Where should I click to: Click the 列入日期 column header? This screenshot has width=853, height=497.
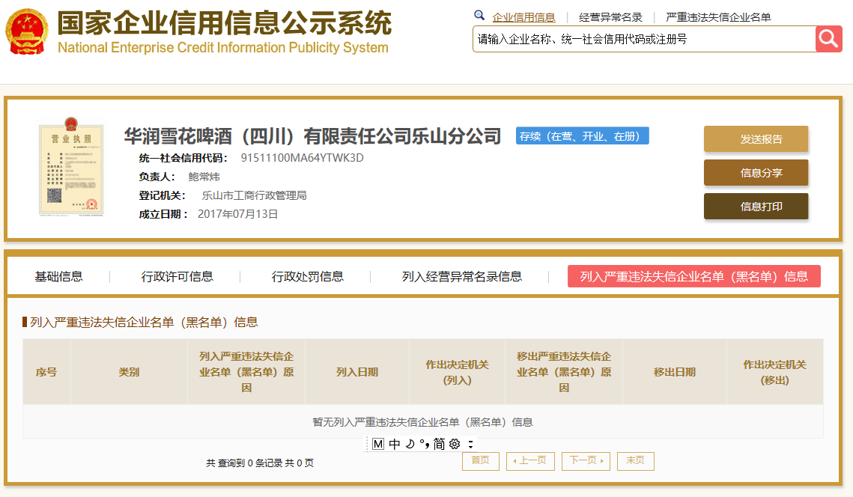click(x=357, y=372)
